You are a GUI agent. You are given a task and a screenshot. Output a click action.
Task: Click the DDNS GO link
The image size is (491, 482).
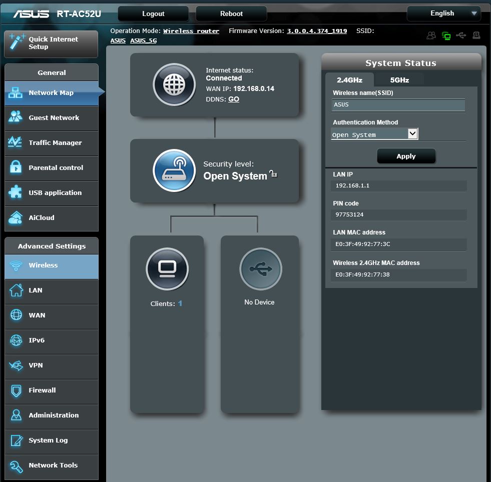pos(234,99)
